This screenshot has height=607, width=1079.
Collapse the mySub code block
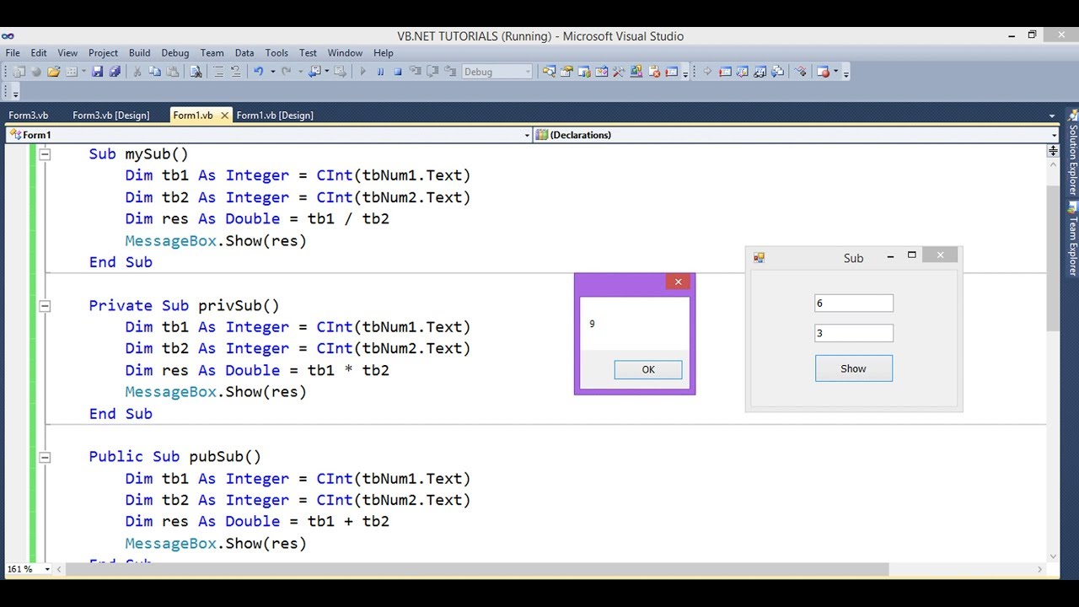click(x=45, y=154)
